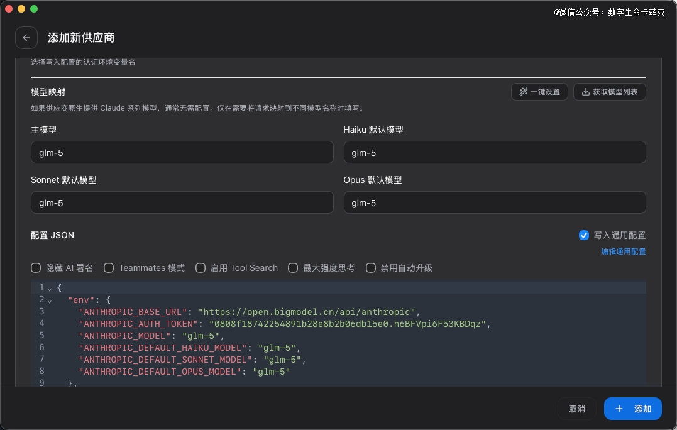Collapse the "env" block fold arrow
The width and height of the screenshot is (677, 430).
tap(49, 300)
